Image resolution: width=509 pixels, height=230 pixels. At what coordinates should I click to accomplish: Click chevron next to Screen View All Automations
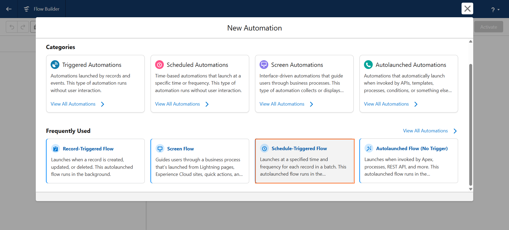tap(311, 104)
